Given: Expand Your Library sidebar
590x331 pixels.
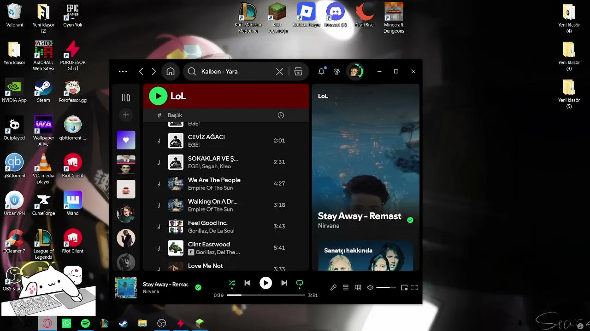Looking at the screenshot, I should (126, 97).
